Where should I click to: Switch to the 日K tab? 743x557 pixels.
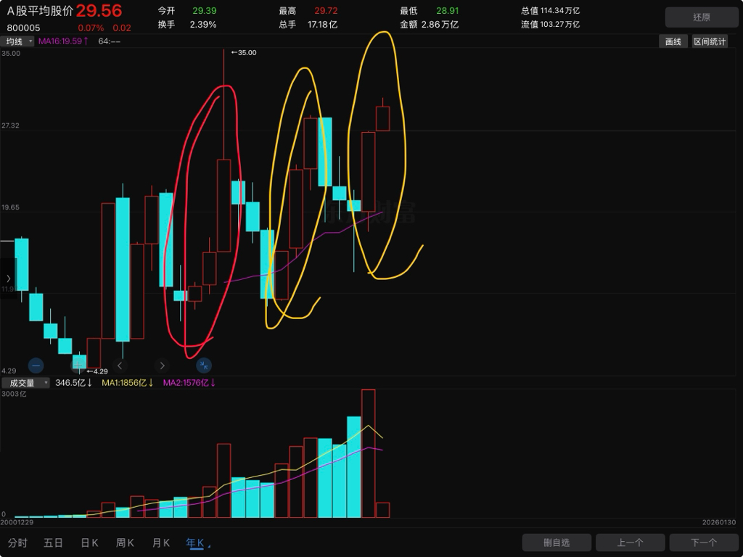tap(89, 542)
